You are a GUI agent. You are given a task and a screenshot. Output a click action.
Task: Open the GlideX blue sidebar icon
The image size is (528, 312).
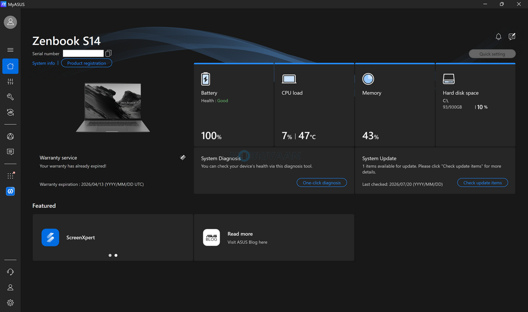point(11,192)
